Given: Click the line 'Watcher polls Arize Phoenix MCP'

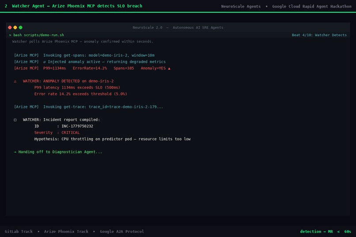Looking at the screenshot, I should coord(83,41).
